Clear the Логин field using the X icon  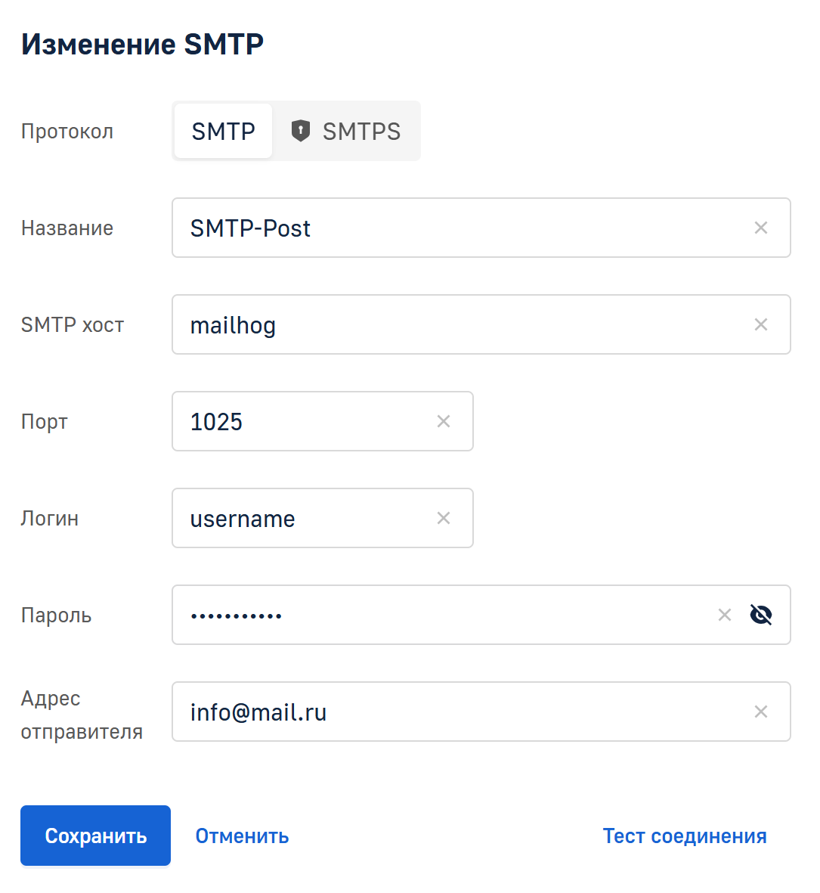(x=444, y=519)
